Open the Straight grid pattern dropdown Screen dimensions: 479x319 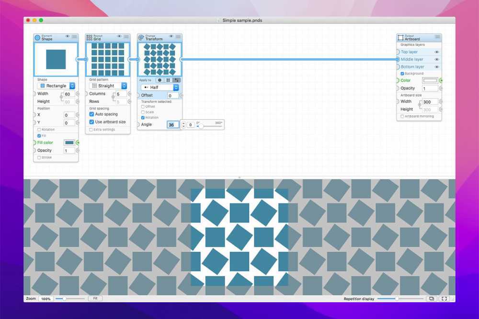[107, 85]
